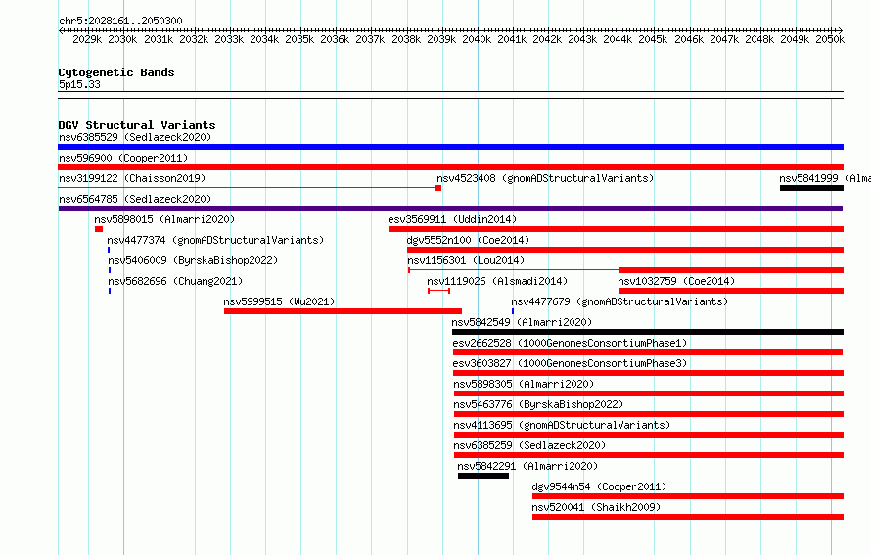Open the nsv596900 (Cooper2011) variant label

[123, 158]
